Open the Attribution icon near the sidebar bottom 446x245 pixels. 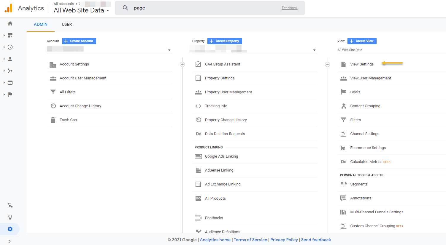point(10,205)
